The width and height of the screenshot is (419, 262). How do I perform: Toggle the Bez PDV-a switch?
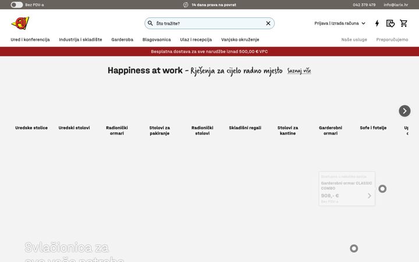16,5
